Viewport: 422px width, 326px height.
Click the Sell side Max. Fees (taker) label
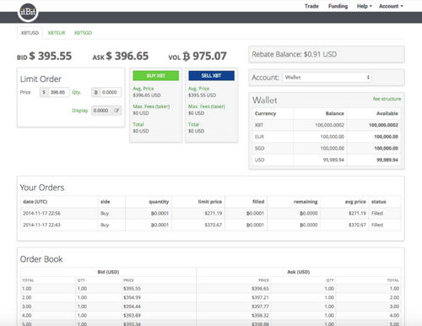point(207,106)
